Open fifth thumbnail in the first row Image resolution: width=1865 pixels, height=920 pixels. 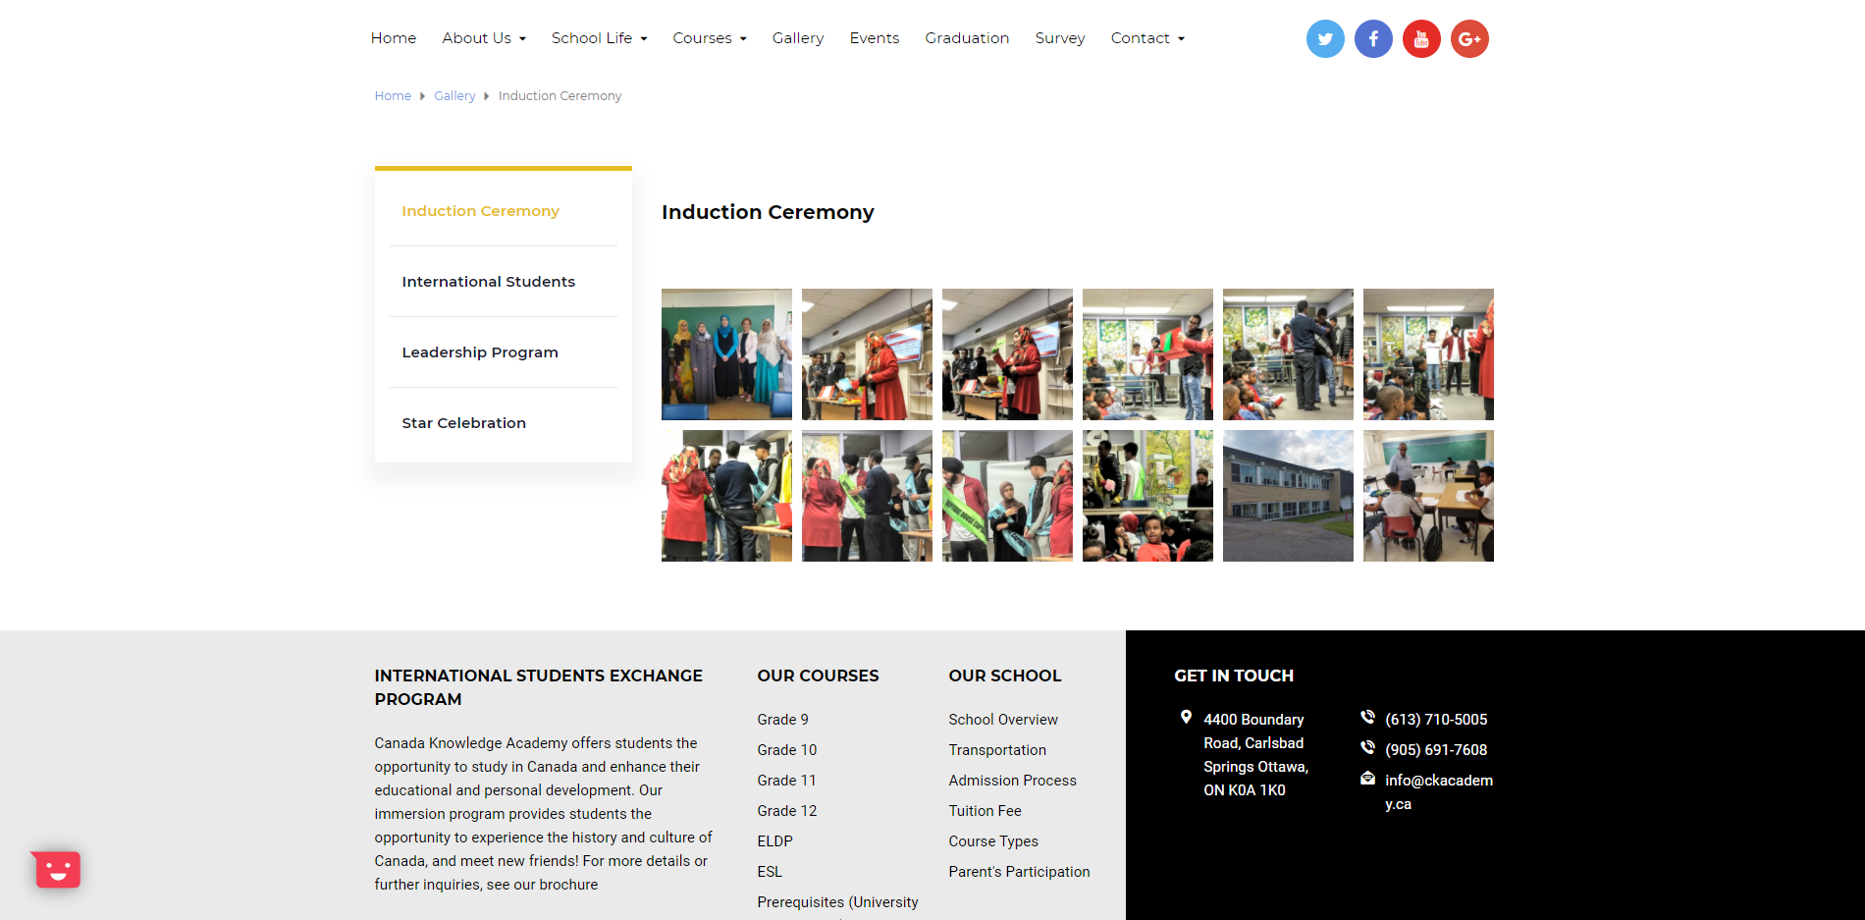click(1288, 354)
